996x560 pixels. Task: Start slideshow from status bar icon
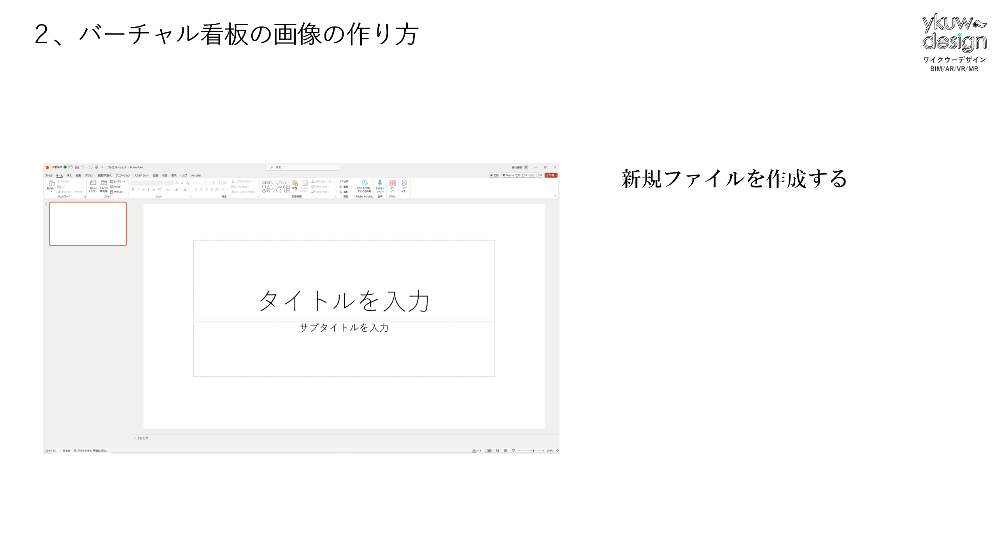(513, 451)
